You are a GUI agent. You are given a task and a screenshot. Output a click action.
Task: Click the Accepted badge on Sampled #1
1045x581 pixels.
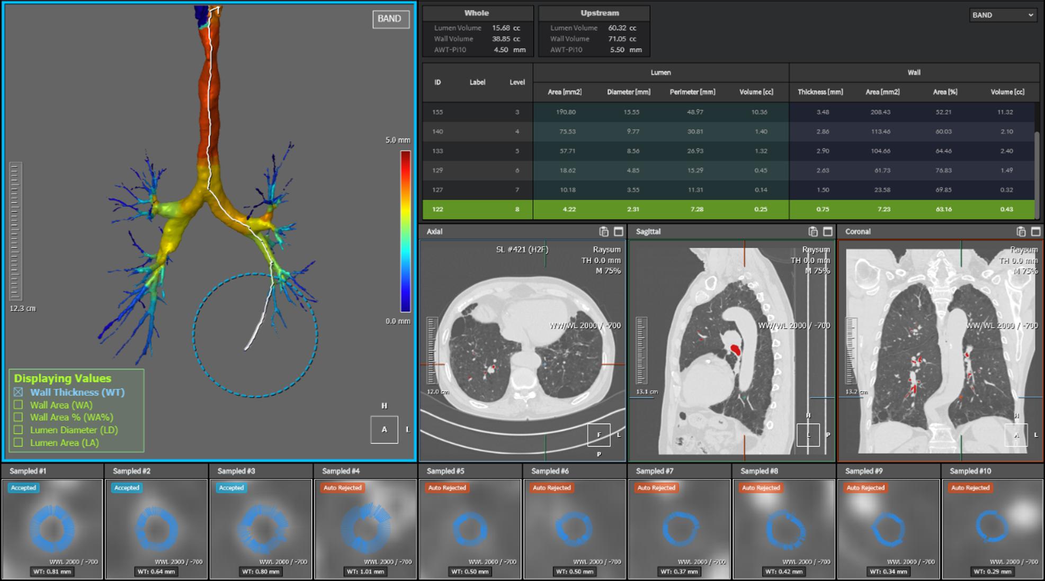pos(23,488)
